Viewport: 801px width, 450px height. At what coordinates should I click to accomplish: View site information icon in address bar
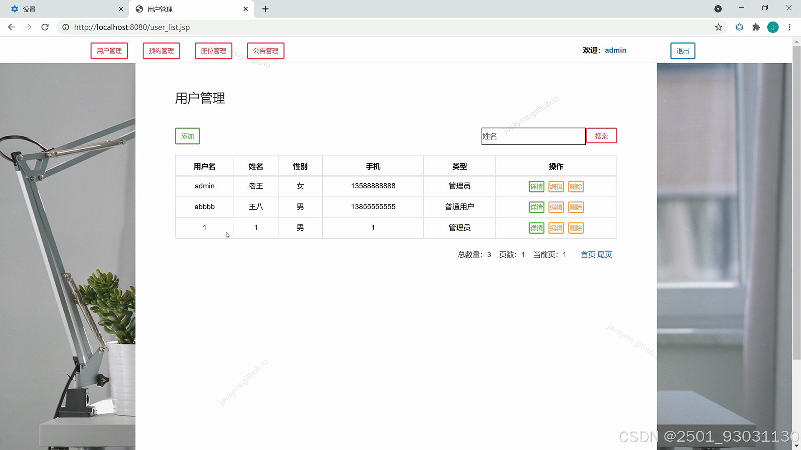coord(65,27)
